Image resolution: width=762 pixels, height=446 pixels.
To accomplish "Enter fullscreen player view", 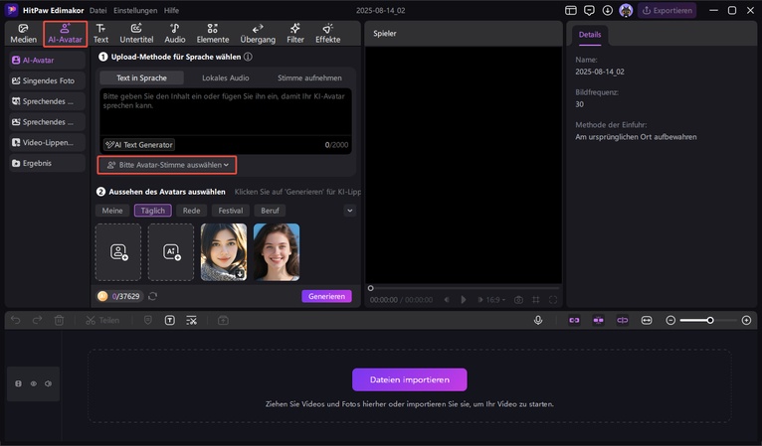I will 553,300.
